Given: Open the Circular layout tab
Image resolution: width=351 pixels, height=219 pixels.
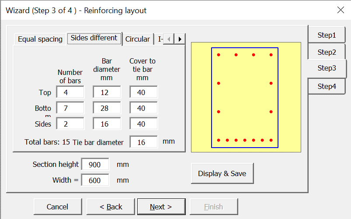Looking at the screenshot, I should (x=137, y=39).
